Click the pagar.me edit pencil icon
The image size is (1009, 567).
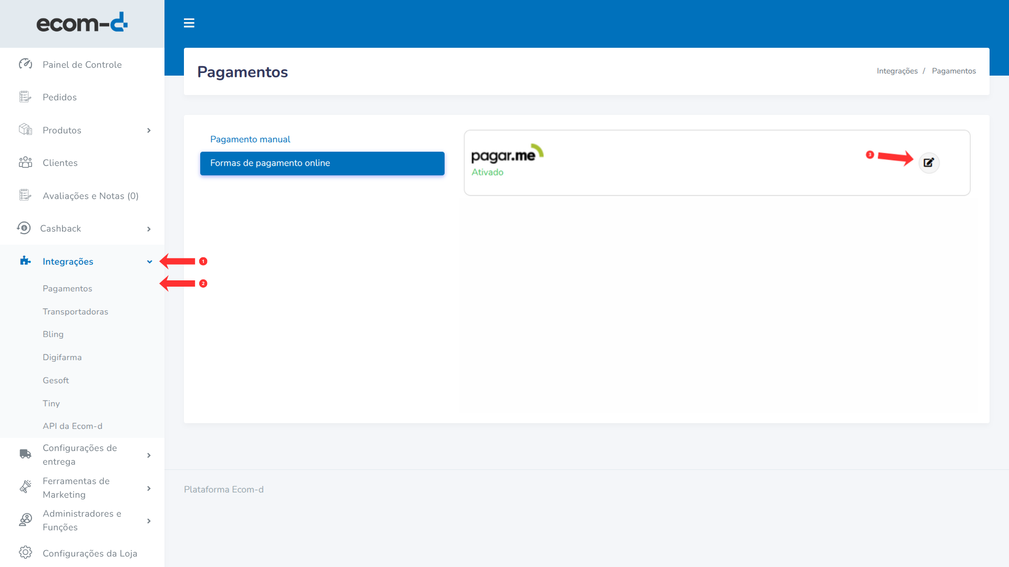point(929,163)
